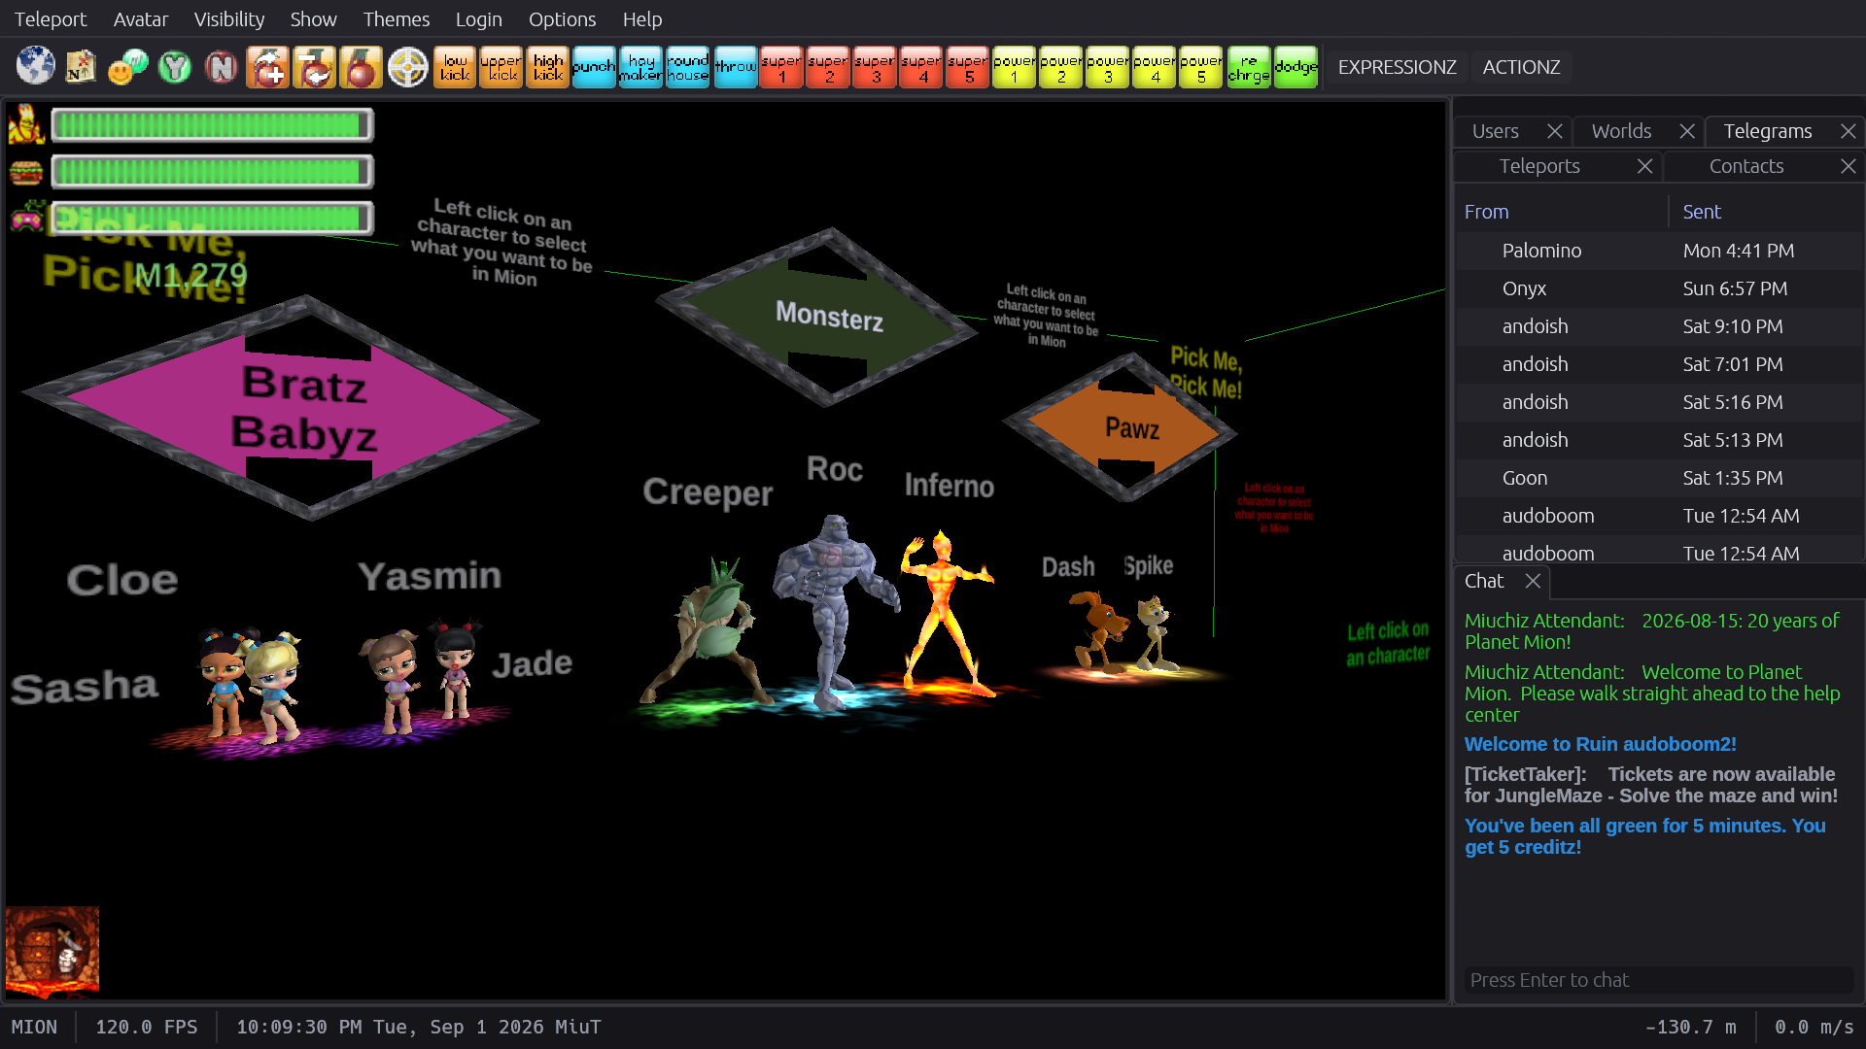Trigger the high kick move
The width and height of the screenshot is (1866, 1049).
coord(548,67)
